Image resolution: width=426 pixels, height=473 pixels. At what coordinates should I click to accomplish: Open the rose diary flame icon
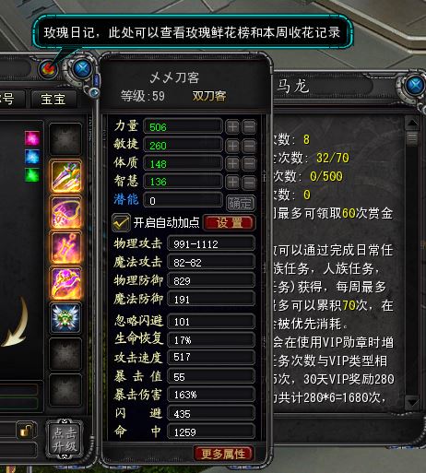point(48,68)
